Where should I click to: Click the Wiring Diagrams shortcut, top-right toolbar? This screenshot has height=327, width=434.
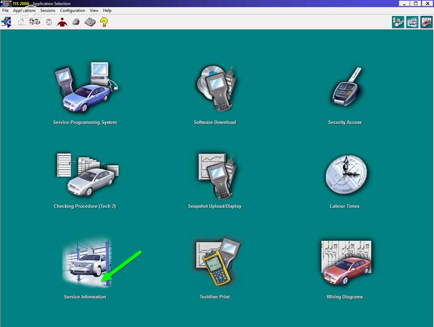426,22
